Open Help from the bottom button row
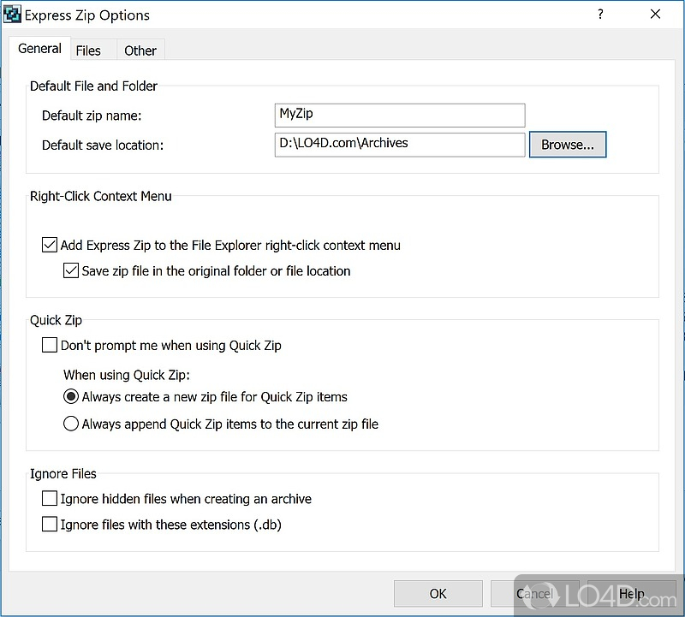This screenshot has width=685, height=617. coord(631,594)
